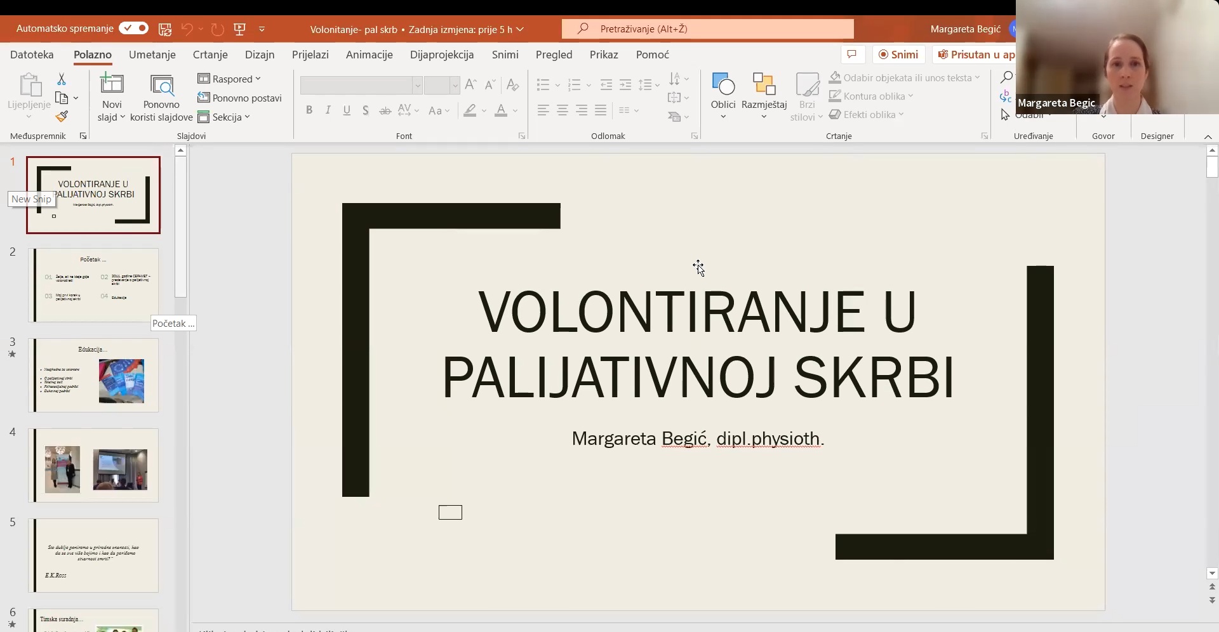
Task: Open the Dijaprojekcija tab
Action: 442,55
